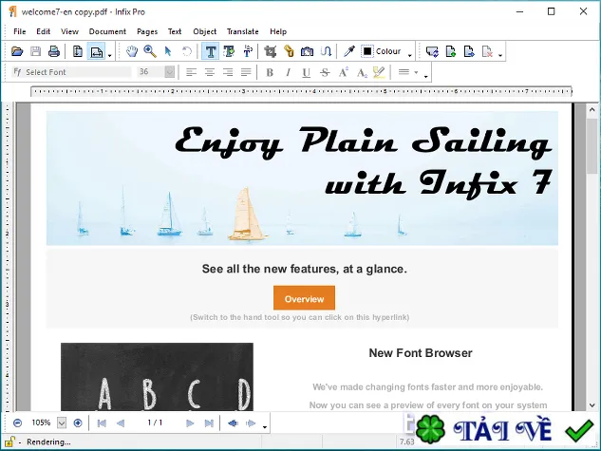Click the Eyedropper tool
This screenshot has height=451, width=601.
(x=348, y=51)
